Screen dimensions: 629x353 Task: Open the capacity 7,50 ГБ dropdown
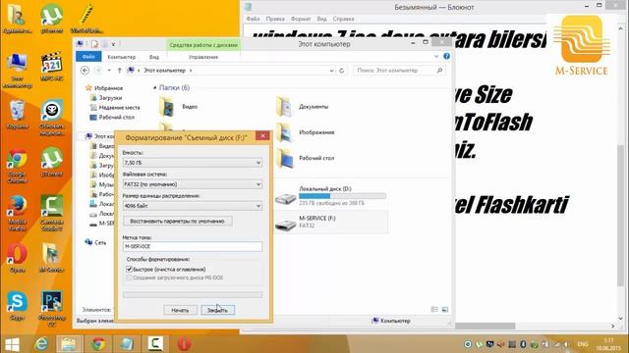tap(193, 163)
